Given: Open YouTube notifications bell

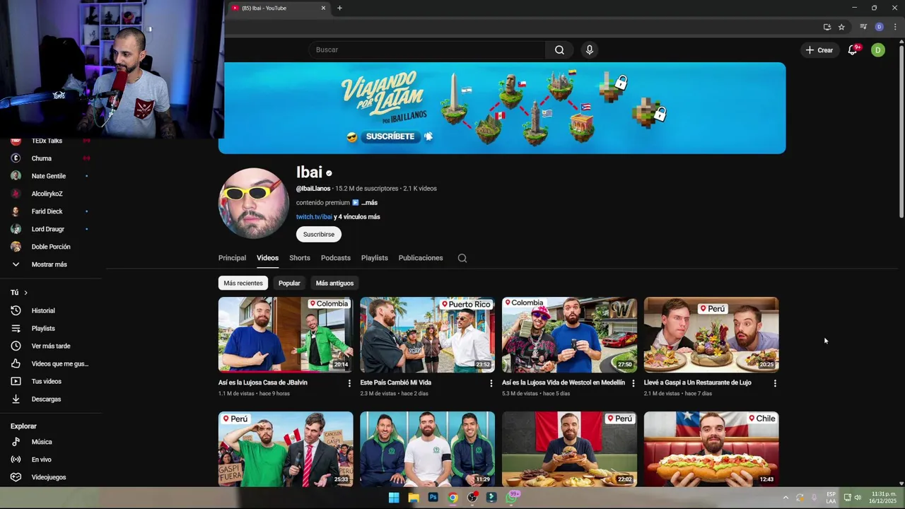Looking at the screenshot, I should click(853, 50).
